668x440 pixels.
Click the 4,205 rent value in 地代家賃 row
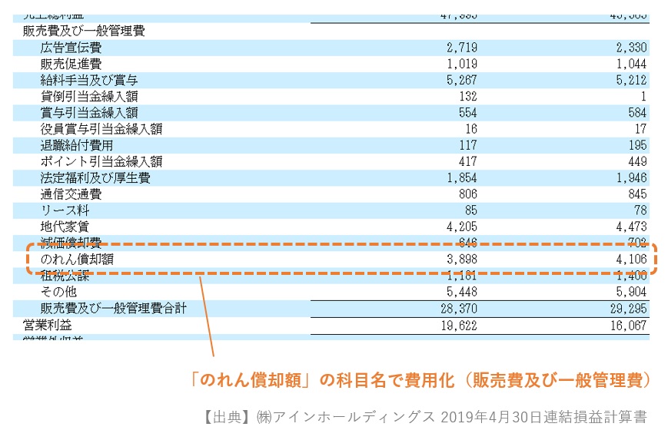click(x=461, y=227)
